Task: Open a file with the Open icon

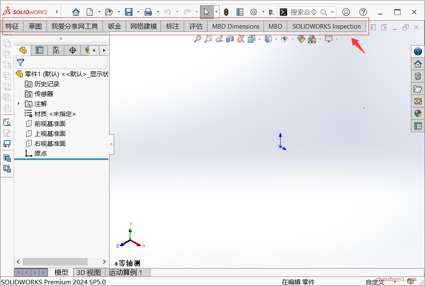Action: click(x=109, y=12)
